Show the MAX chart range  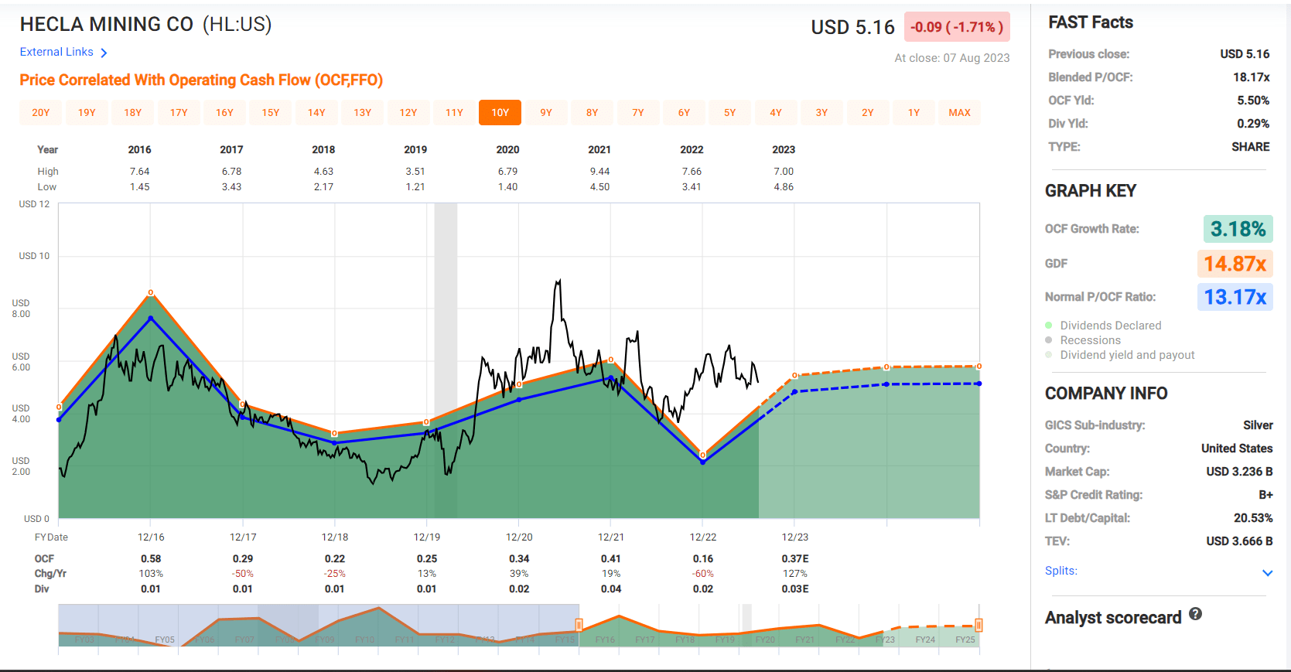pos(960,113)
